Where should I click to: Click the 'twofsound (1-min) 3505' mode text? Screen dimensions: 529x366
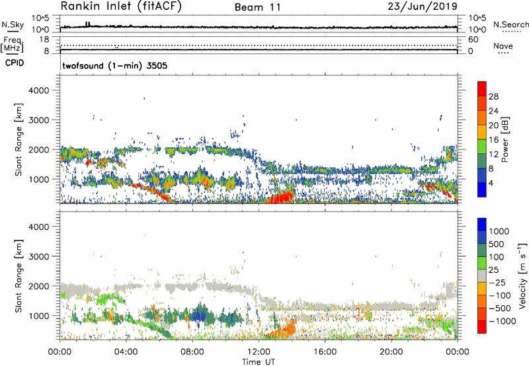point(114,65)
